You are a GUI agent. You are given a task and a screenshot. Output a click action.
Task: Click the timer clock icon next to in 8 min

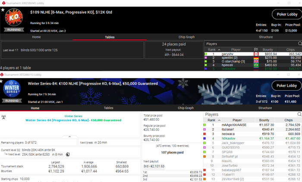[68, 154]
